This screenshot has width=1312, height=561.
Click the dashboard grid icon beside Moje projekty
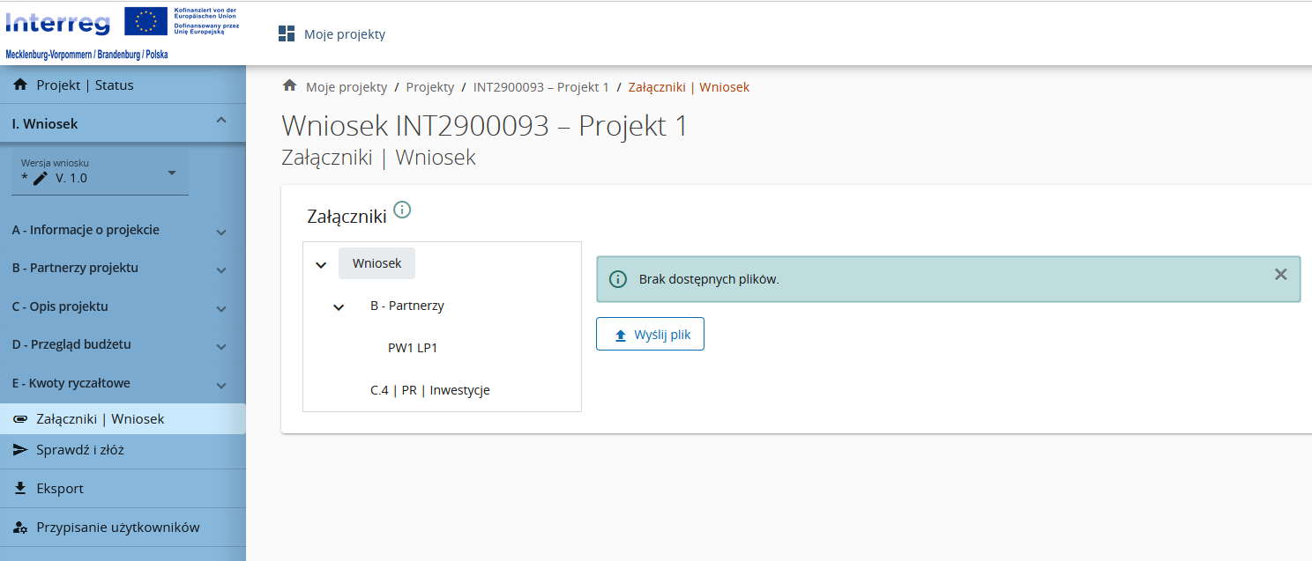tap(287, 34)
